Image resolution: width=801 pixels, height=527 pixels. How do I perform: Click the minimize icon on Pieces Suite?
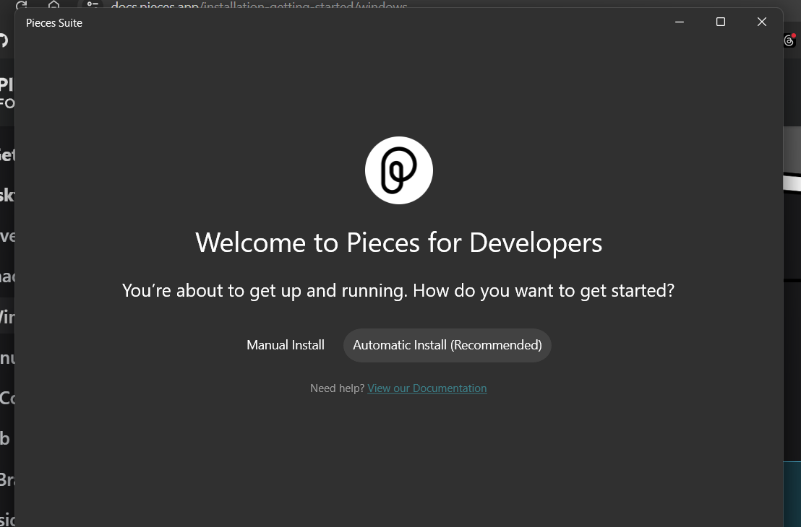click(x=679, y=22)
